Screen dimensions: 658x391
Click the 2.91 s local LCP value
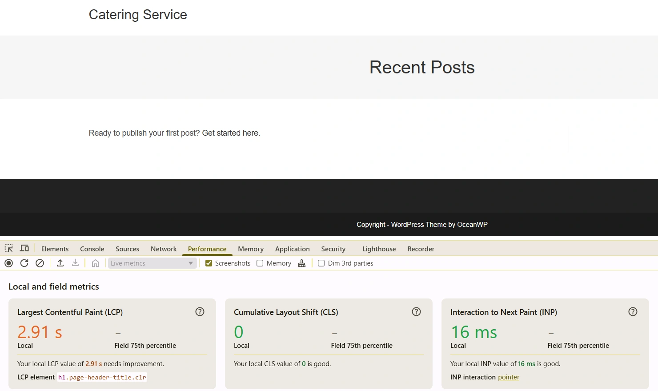tap(40, 332)
